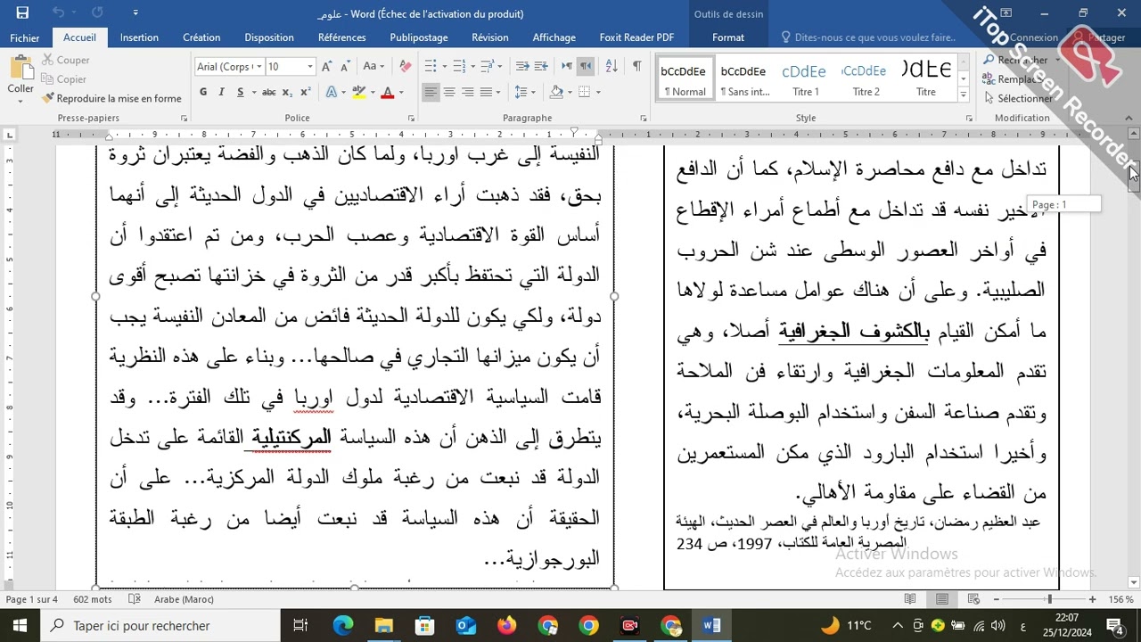Image resolution: width=1141 pixels, height=642 pixels.
Task: Clear all formatting with eraser icon
Action: (406, 66)
